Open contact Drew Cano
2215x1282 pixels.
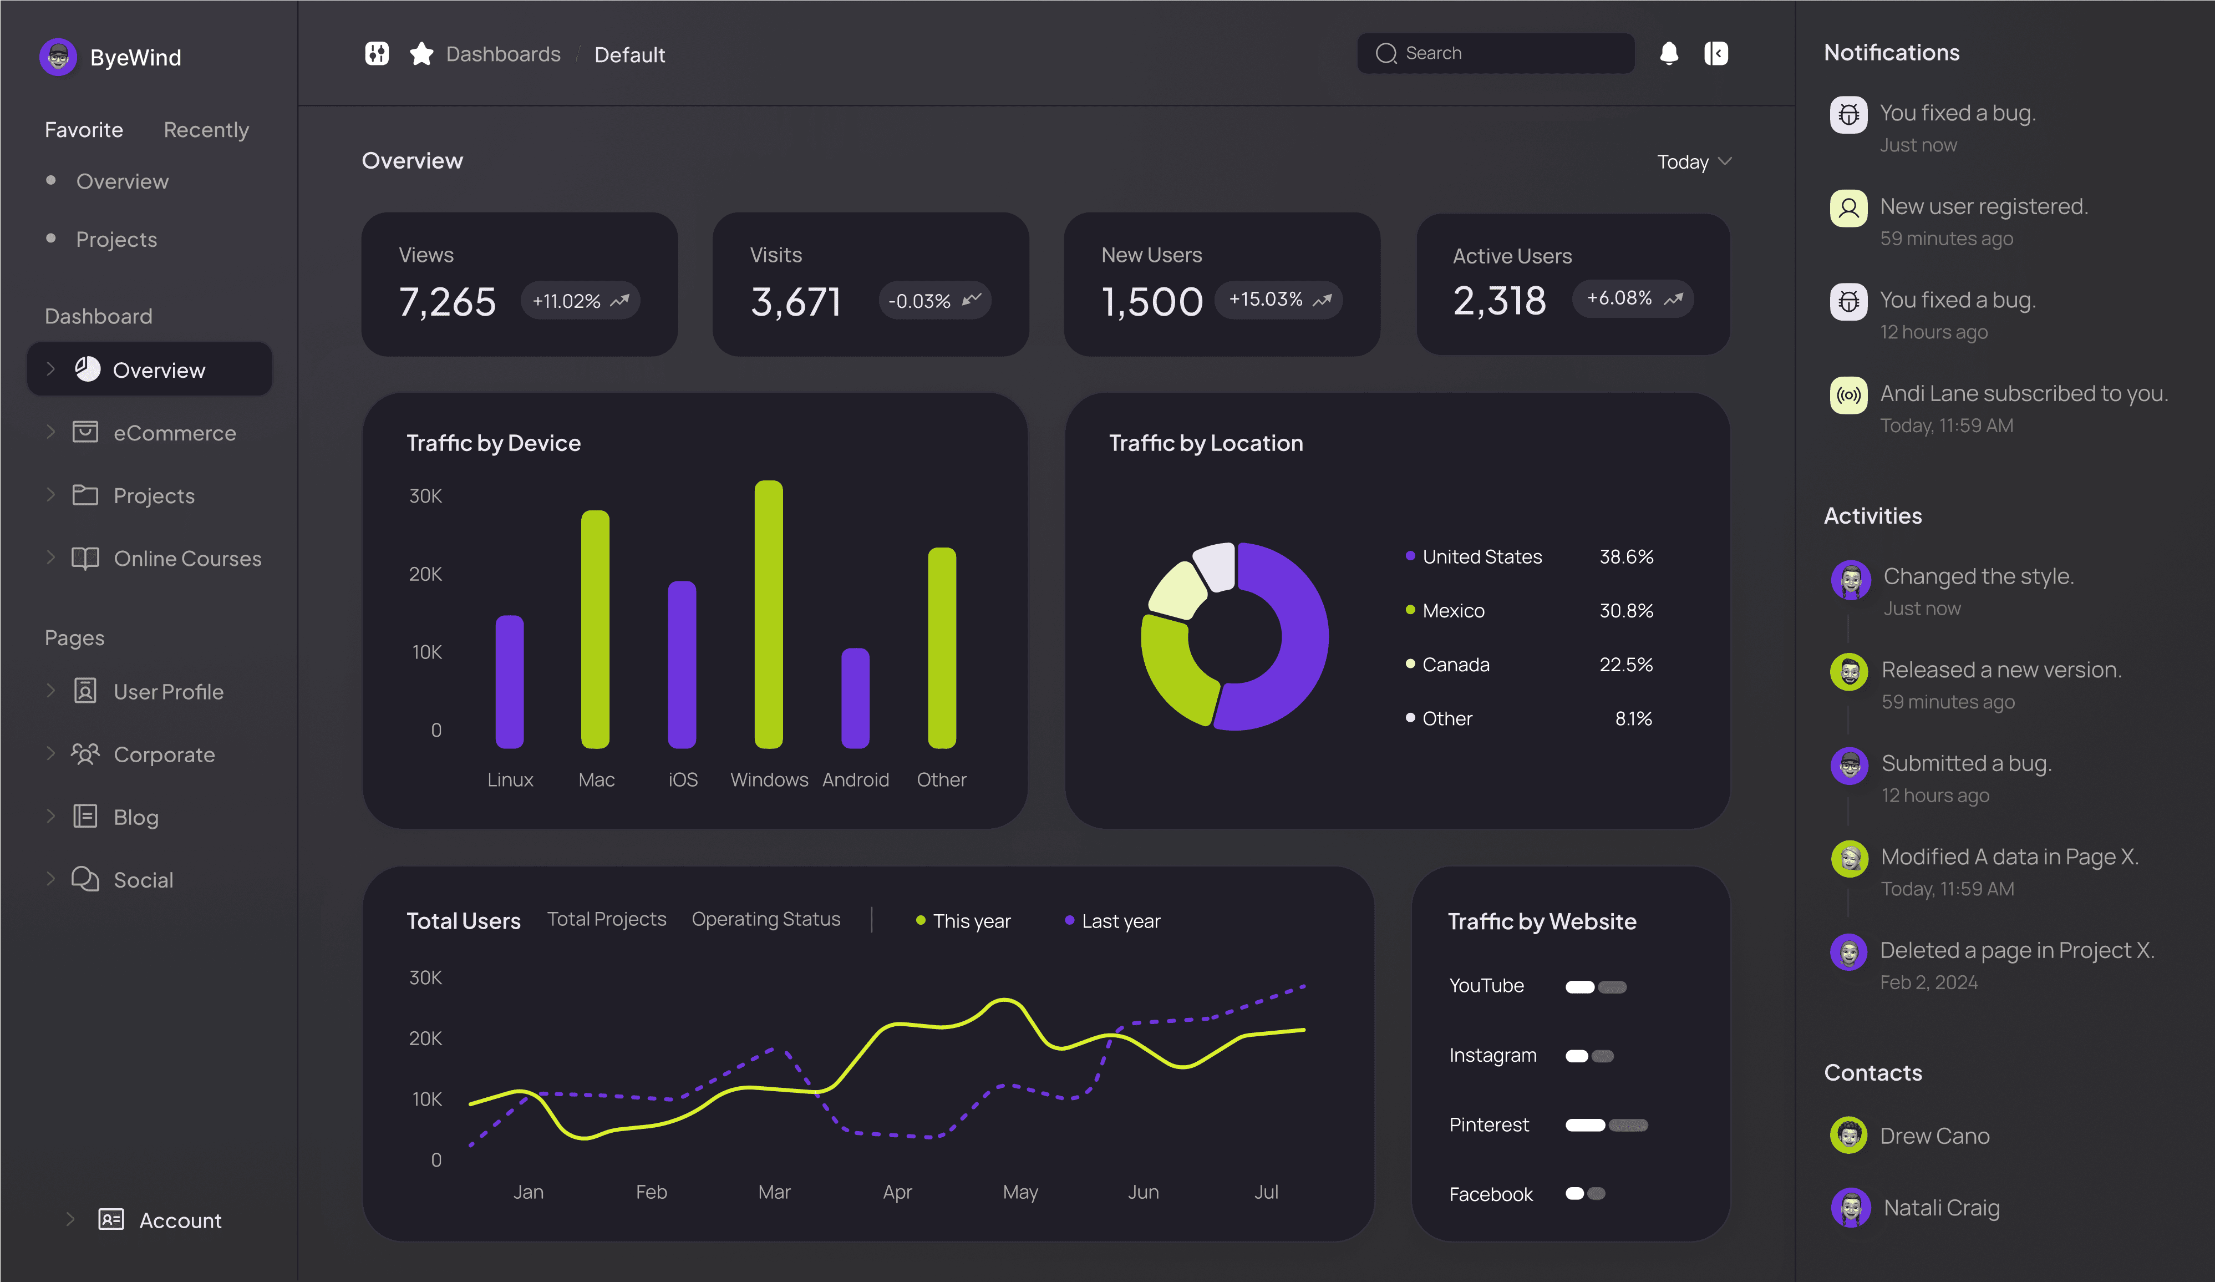pyautogui.click(x=1934, y=1135)
